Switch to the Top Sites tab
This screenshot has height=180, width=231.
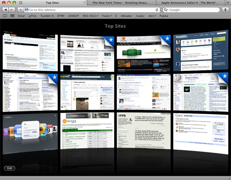[52, 3]
